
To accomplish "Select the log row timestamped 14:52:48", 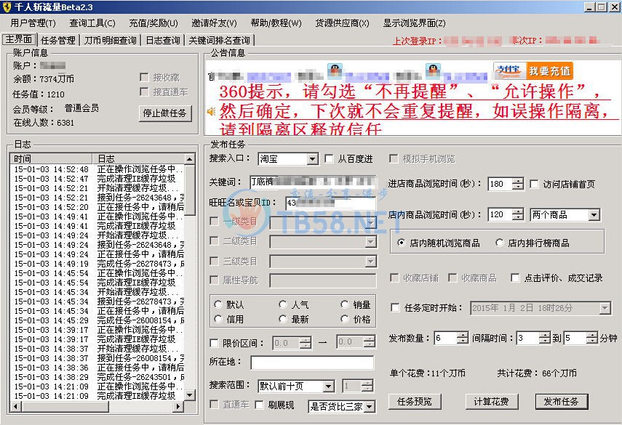I will (97, 169).
